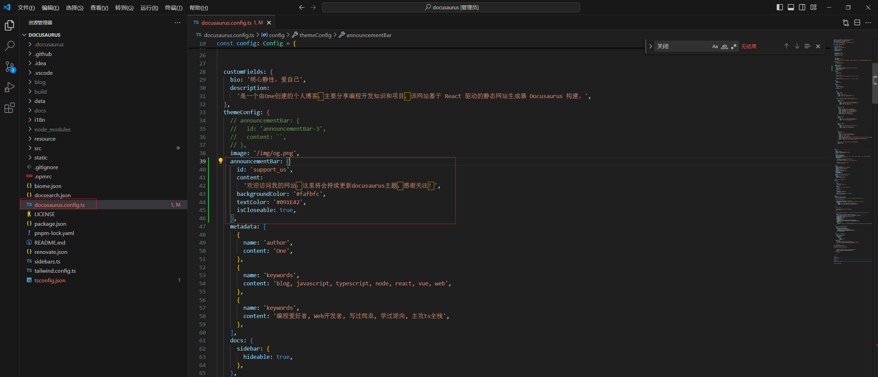This screenshot has height=377, width=878.
Task: Go to previous match in find widget
Action: [x=786, y=46]
